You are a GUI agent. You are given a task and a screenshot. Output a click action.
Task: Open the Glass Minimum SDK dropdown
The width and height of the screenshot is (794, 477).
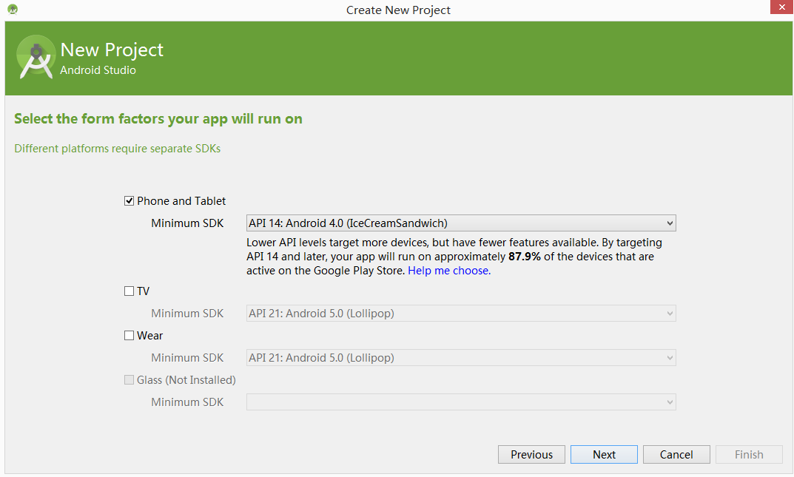(460, 402)
